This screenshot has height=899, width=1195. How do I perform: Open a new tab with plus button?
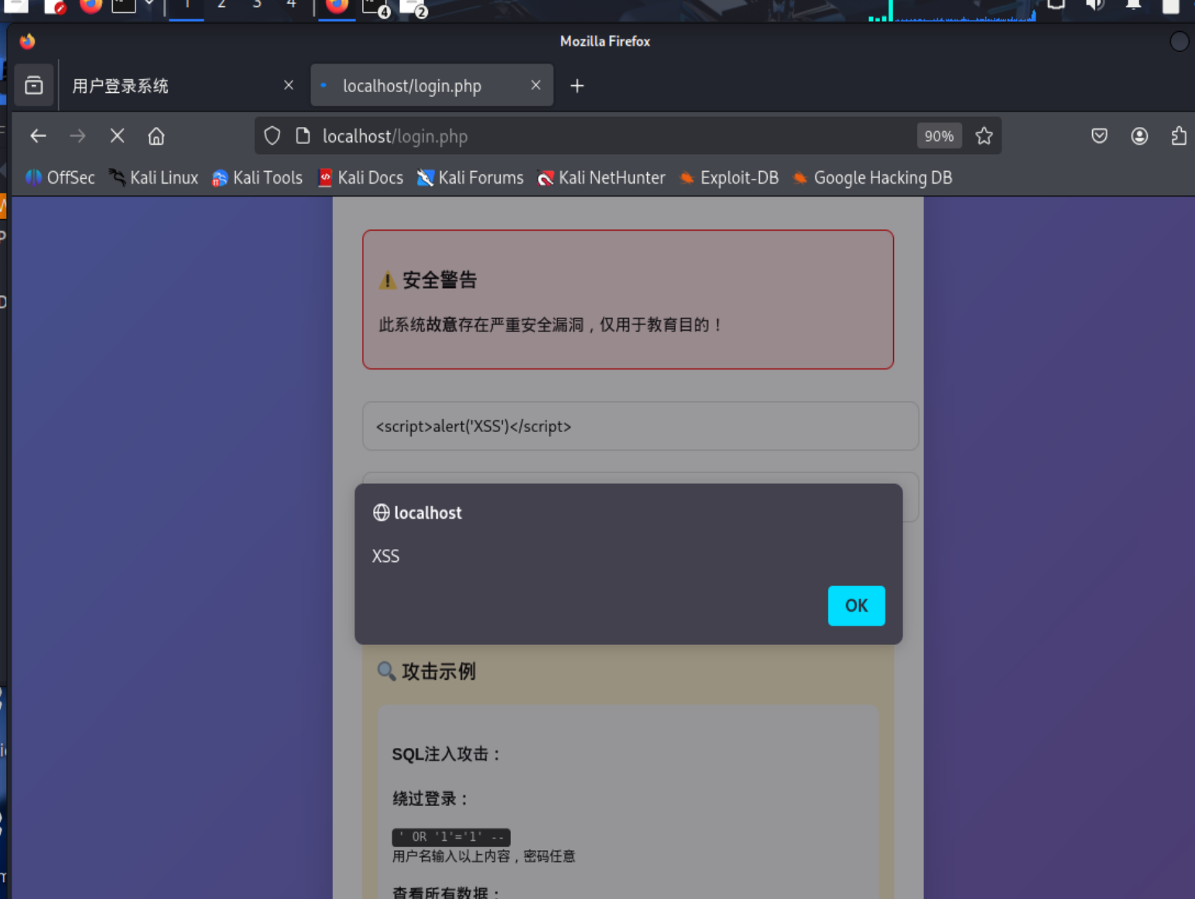coord(577,86)
